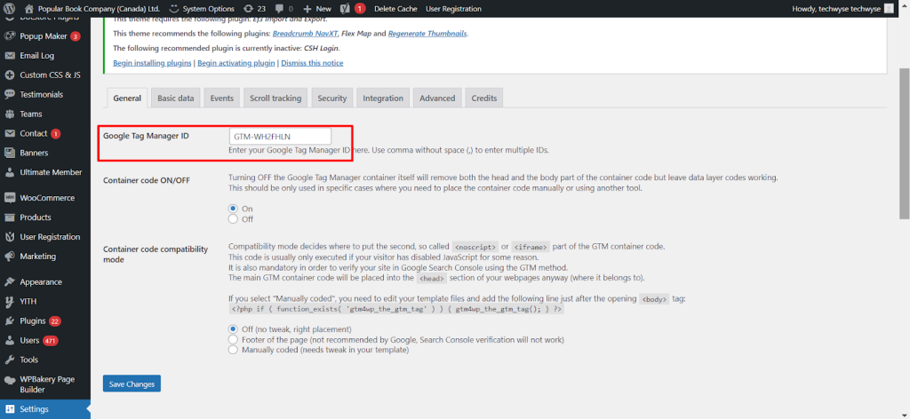Click the updates icon showing 23
Viewport: 910px width, 419px height.
(x=248, y=8)
